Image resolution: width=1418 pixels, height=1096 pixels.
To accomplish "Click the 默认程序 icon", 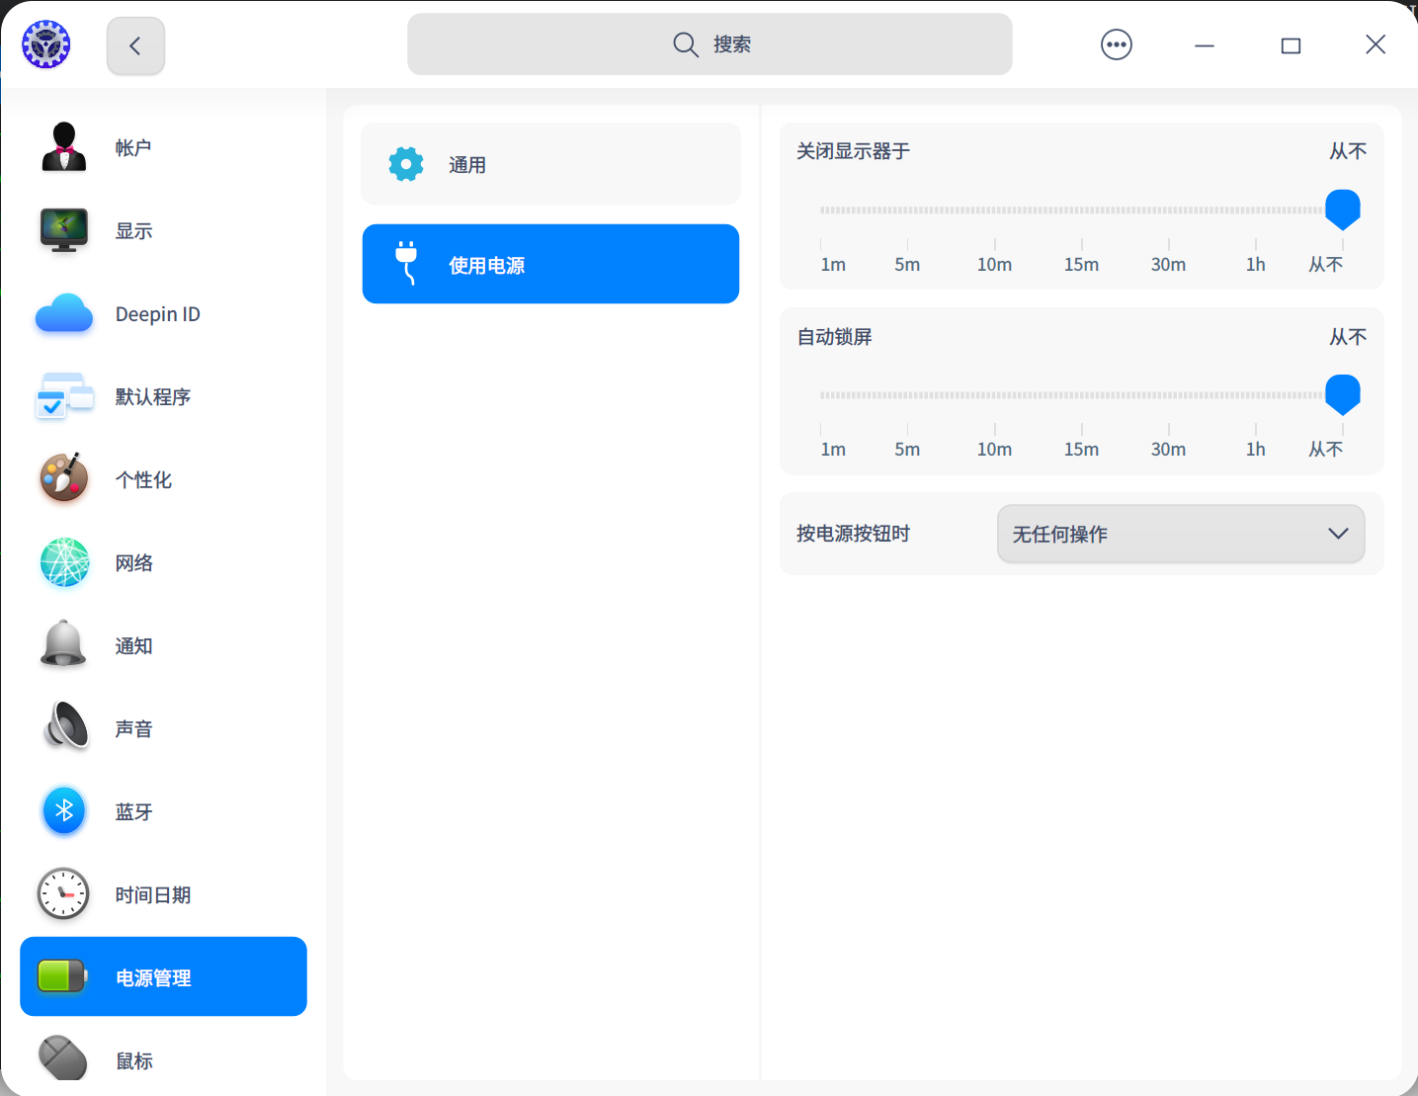I will tap(64, 396).
